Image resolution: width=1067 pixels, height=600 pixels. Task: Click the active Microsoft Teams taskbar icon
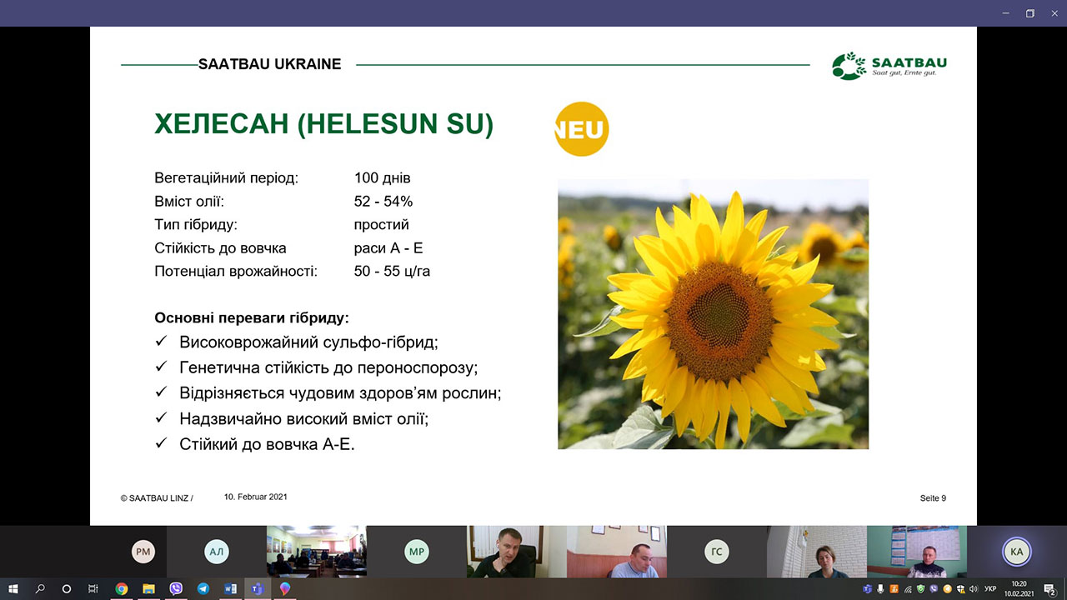[x=257, y=589]
